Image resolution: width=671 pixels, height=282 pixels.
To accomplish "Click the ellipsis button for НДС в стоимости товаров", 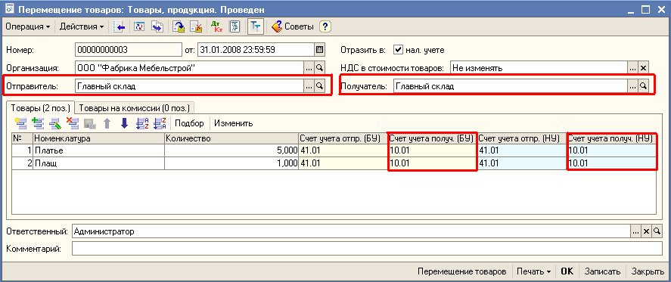I will (x=633, y=68).
